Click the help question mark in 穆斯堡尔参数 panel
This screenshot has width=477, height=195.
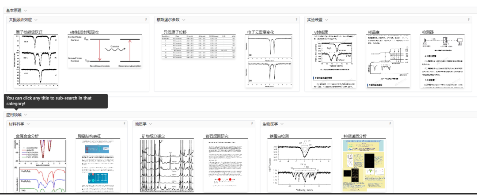(296, 20)
